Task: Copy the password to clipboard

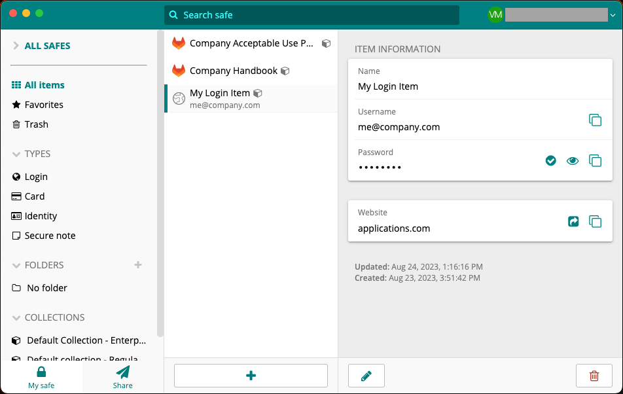Action: pos(595,160)
